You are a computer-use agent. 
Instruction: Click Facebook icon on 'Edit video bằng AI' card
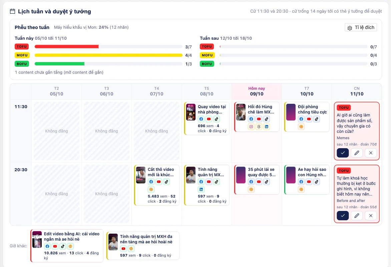pos(47,246)
